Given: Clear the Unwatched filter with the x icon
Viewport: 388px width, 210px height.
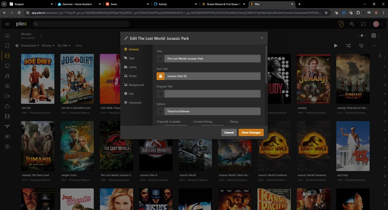Looking at the screenshot, I should click(17, 46).
